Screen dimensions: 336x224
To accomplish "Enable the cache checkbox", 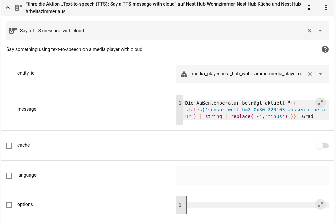I will [9, 145].
